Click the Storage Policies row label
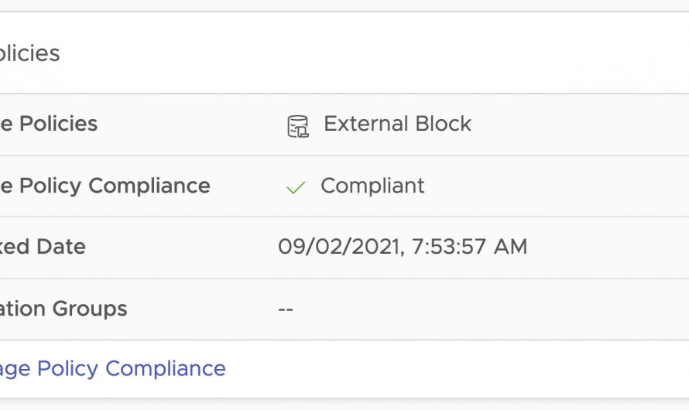689x410 pixels. pos(48,124)
